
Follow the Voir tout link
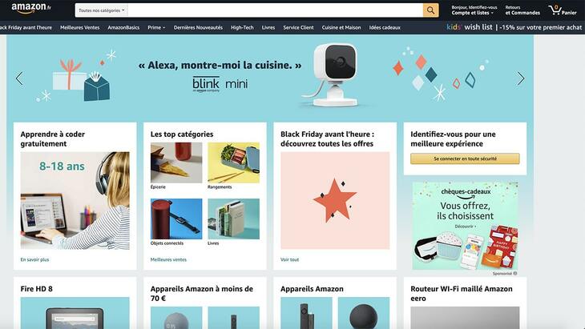[289, 259]
